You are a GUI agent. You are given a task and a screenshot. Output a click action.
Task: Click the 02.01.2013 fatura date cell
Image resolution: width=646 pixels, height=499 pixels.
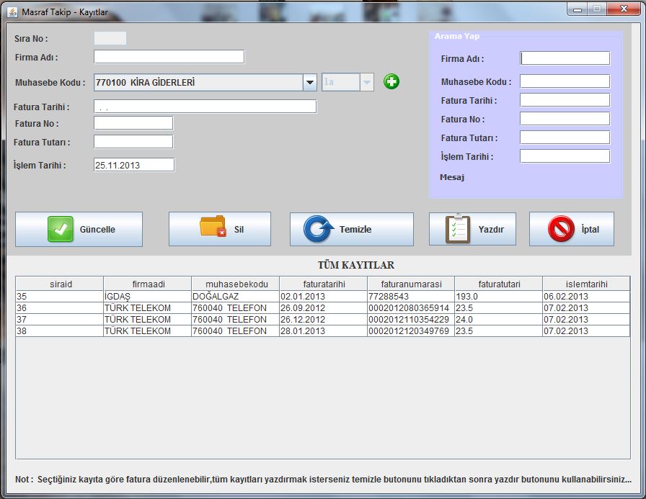324,296
